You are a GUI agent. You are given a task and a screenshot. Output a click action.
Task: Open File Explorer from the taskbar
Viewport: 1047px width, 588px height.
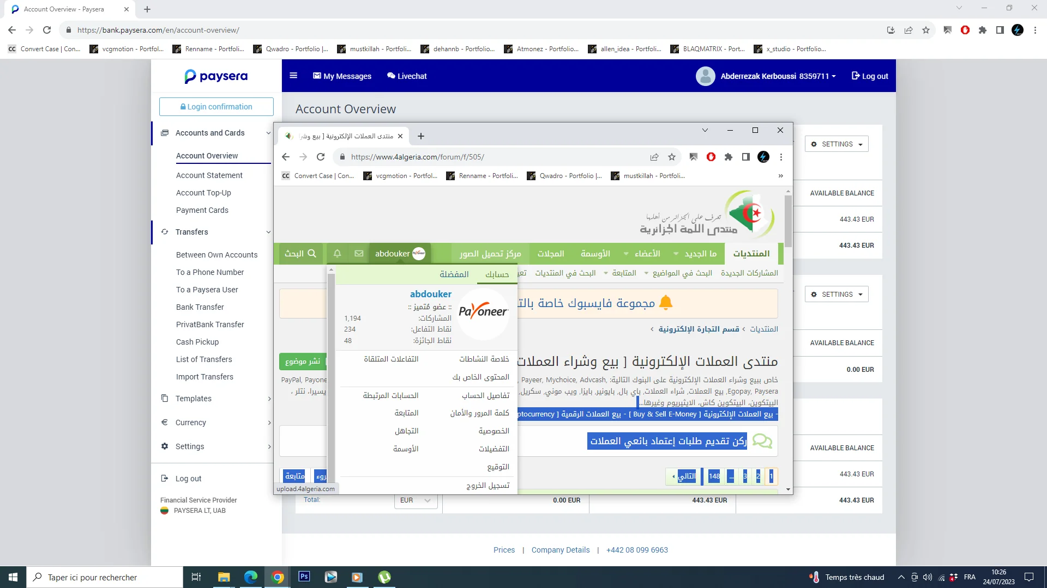(224, 577)
